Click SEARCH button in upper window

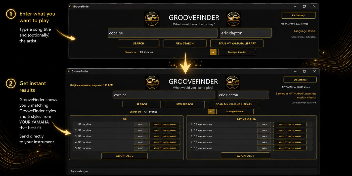click(x=139, y=43)
